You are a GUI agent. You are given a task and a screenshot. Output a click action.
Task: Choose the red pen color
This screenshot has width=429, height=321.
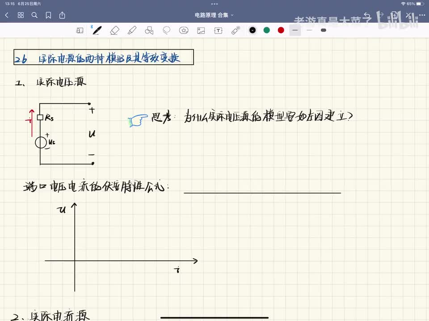[281, 30]
